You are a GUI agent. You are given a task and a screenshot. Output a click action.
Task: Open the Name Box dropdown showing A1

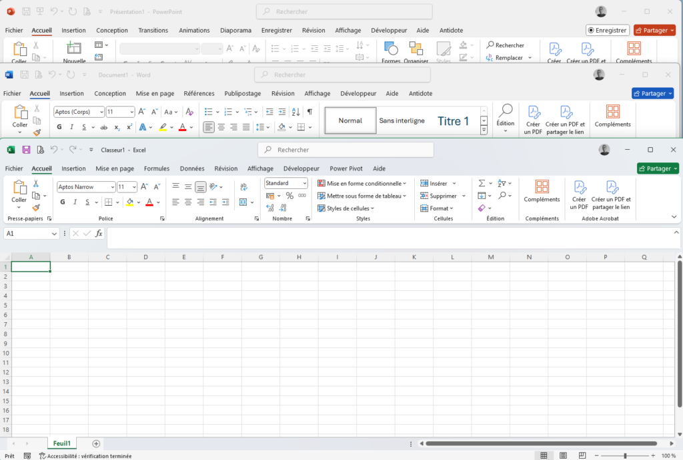54,234
